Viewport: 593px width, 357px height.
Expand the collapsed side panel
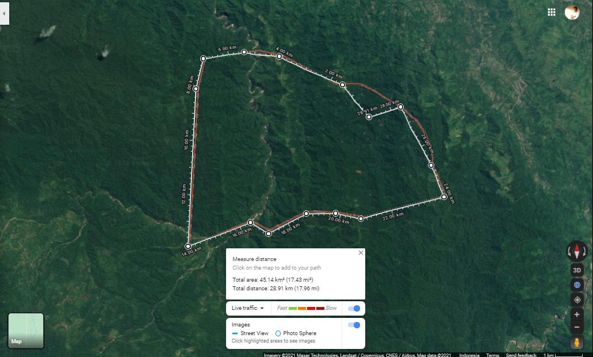[x=5, y=13]
